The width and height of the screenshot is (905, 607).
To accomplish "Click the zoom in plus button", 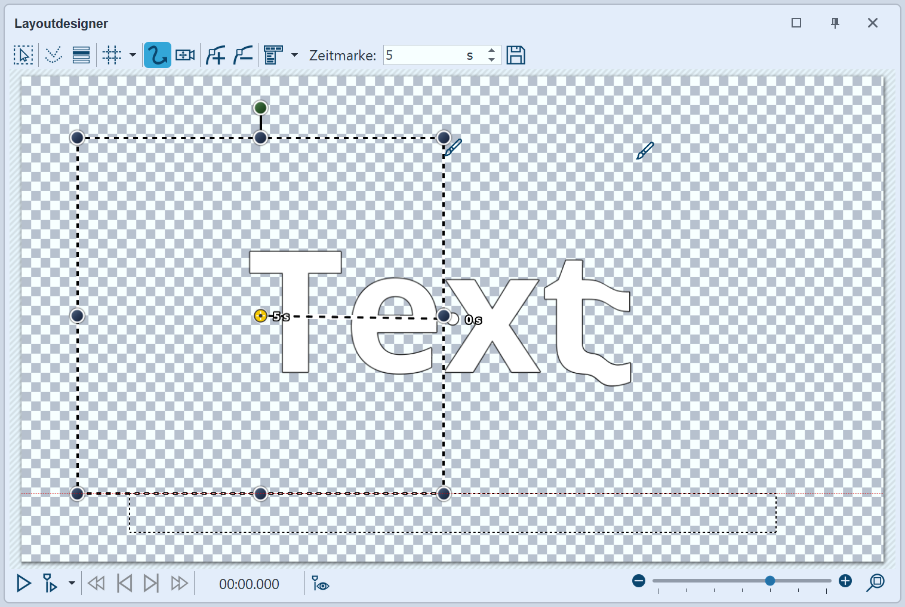I will click(845, 581).
